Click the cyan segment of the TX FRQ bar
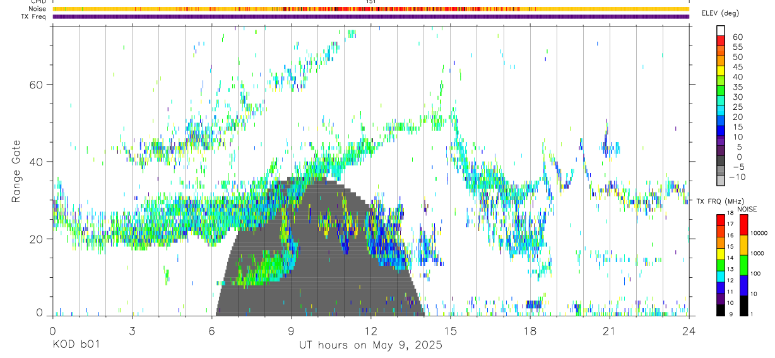Viewport: 775px width, 358px height. 721,277
